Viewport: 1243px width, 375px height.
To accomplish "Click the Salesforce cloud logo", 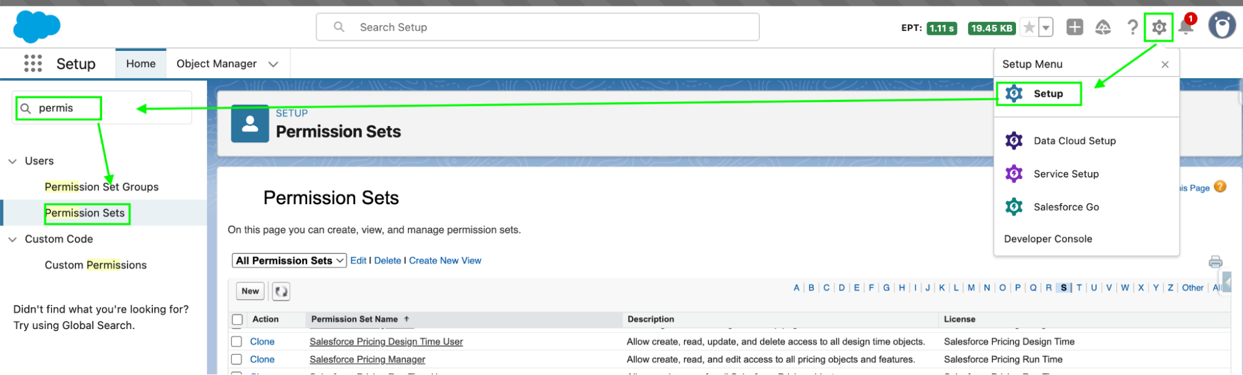I will point(37,27).
